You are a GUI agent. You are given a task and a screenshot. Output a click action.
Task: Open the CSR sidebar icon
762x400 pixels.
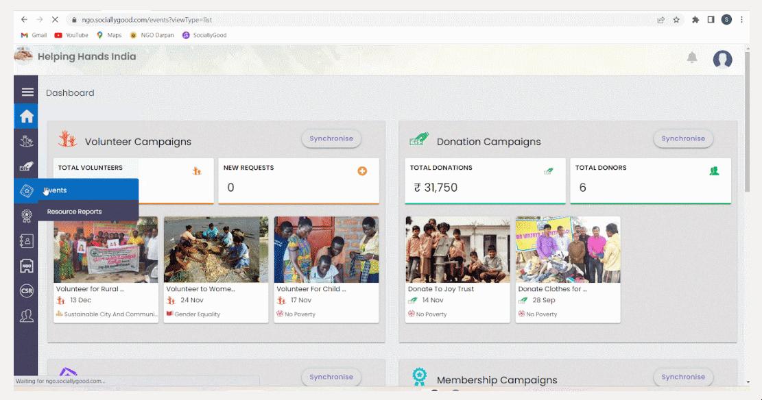coord(26,291)
